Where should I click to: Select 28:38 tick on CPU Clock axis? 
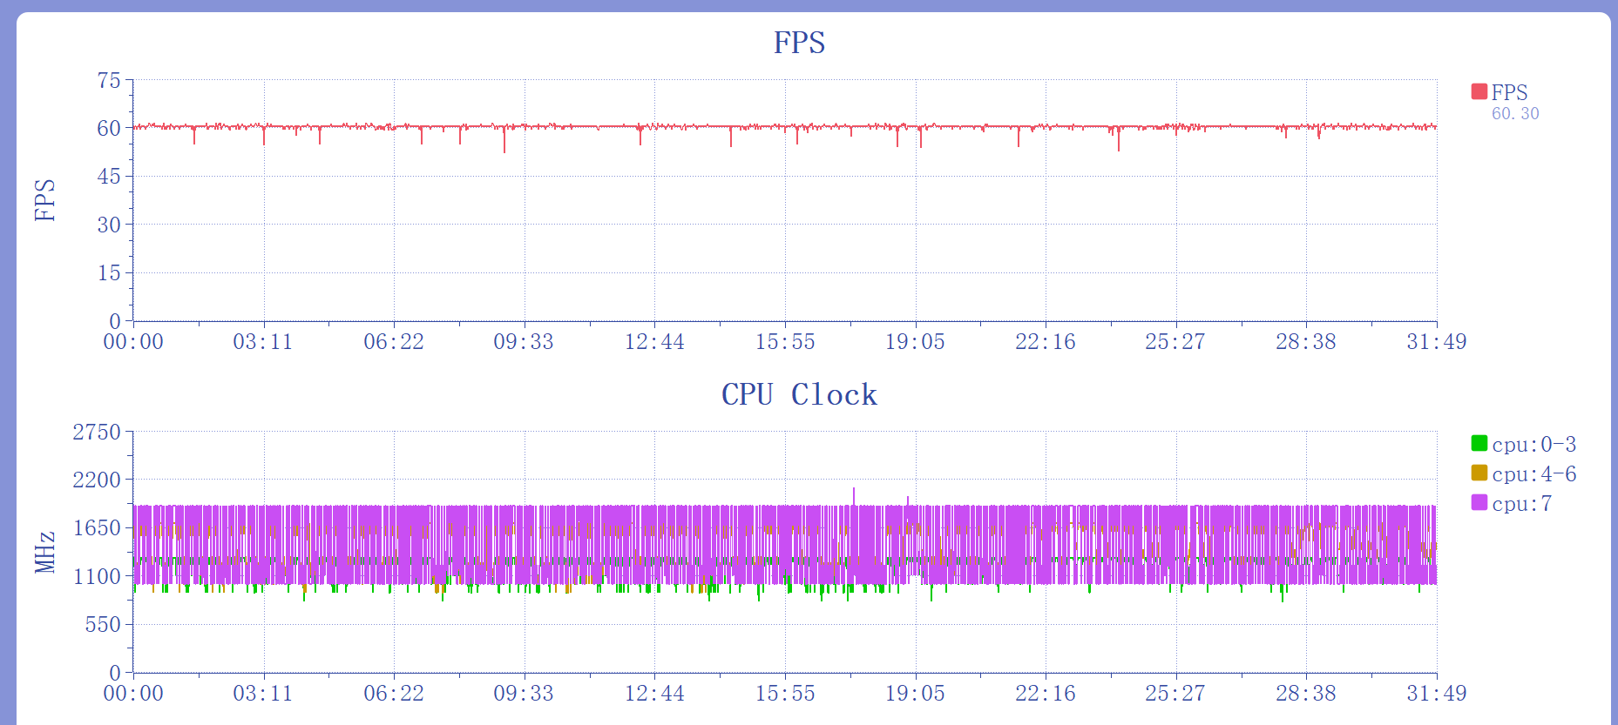point(1306,693)
